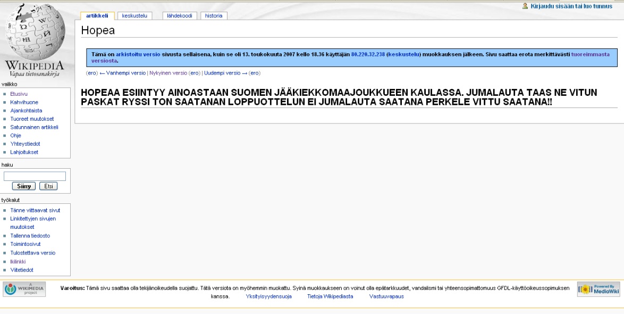The height and width of the screenshot is (314, 624).
Task: Click the user icon beside Kirjaudu sisään
Action: pos(525,6)
